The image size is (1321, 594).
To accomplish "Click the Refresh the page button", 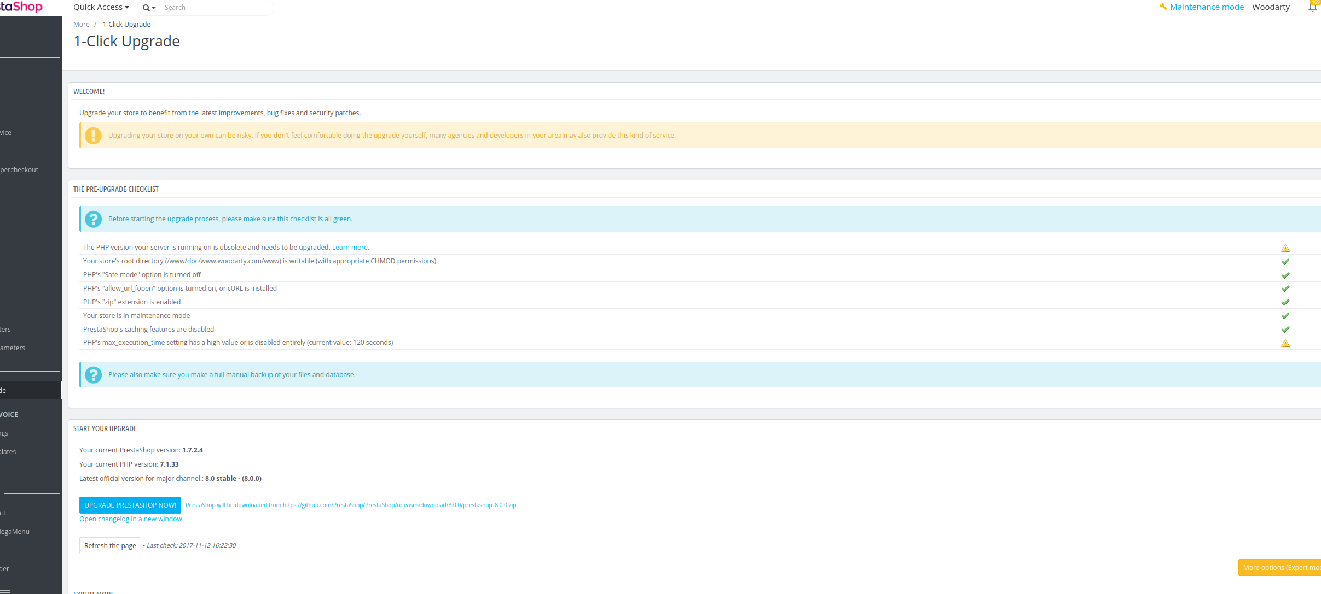I will click(110, 545).
